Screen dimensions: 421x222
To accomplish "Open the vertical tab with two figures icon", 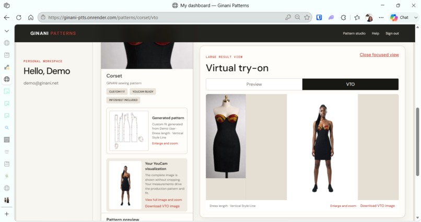I will pyautogui.click(x=7, y=200).
